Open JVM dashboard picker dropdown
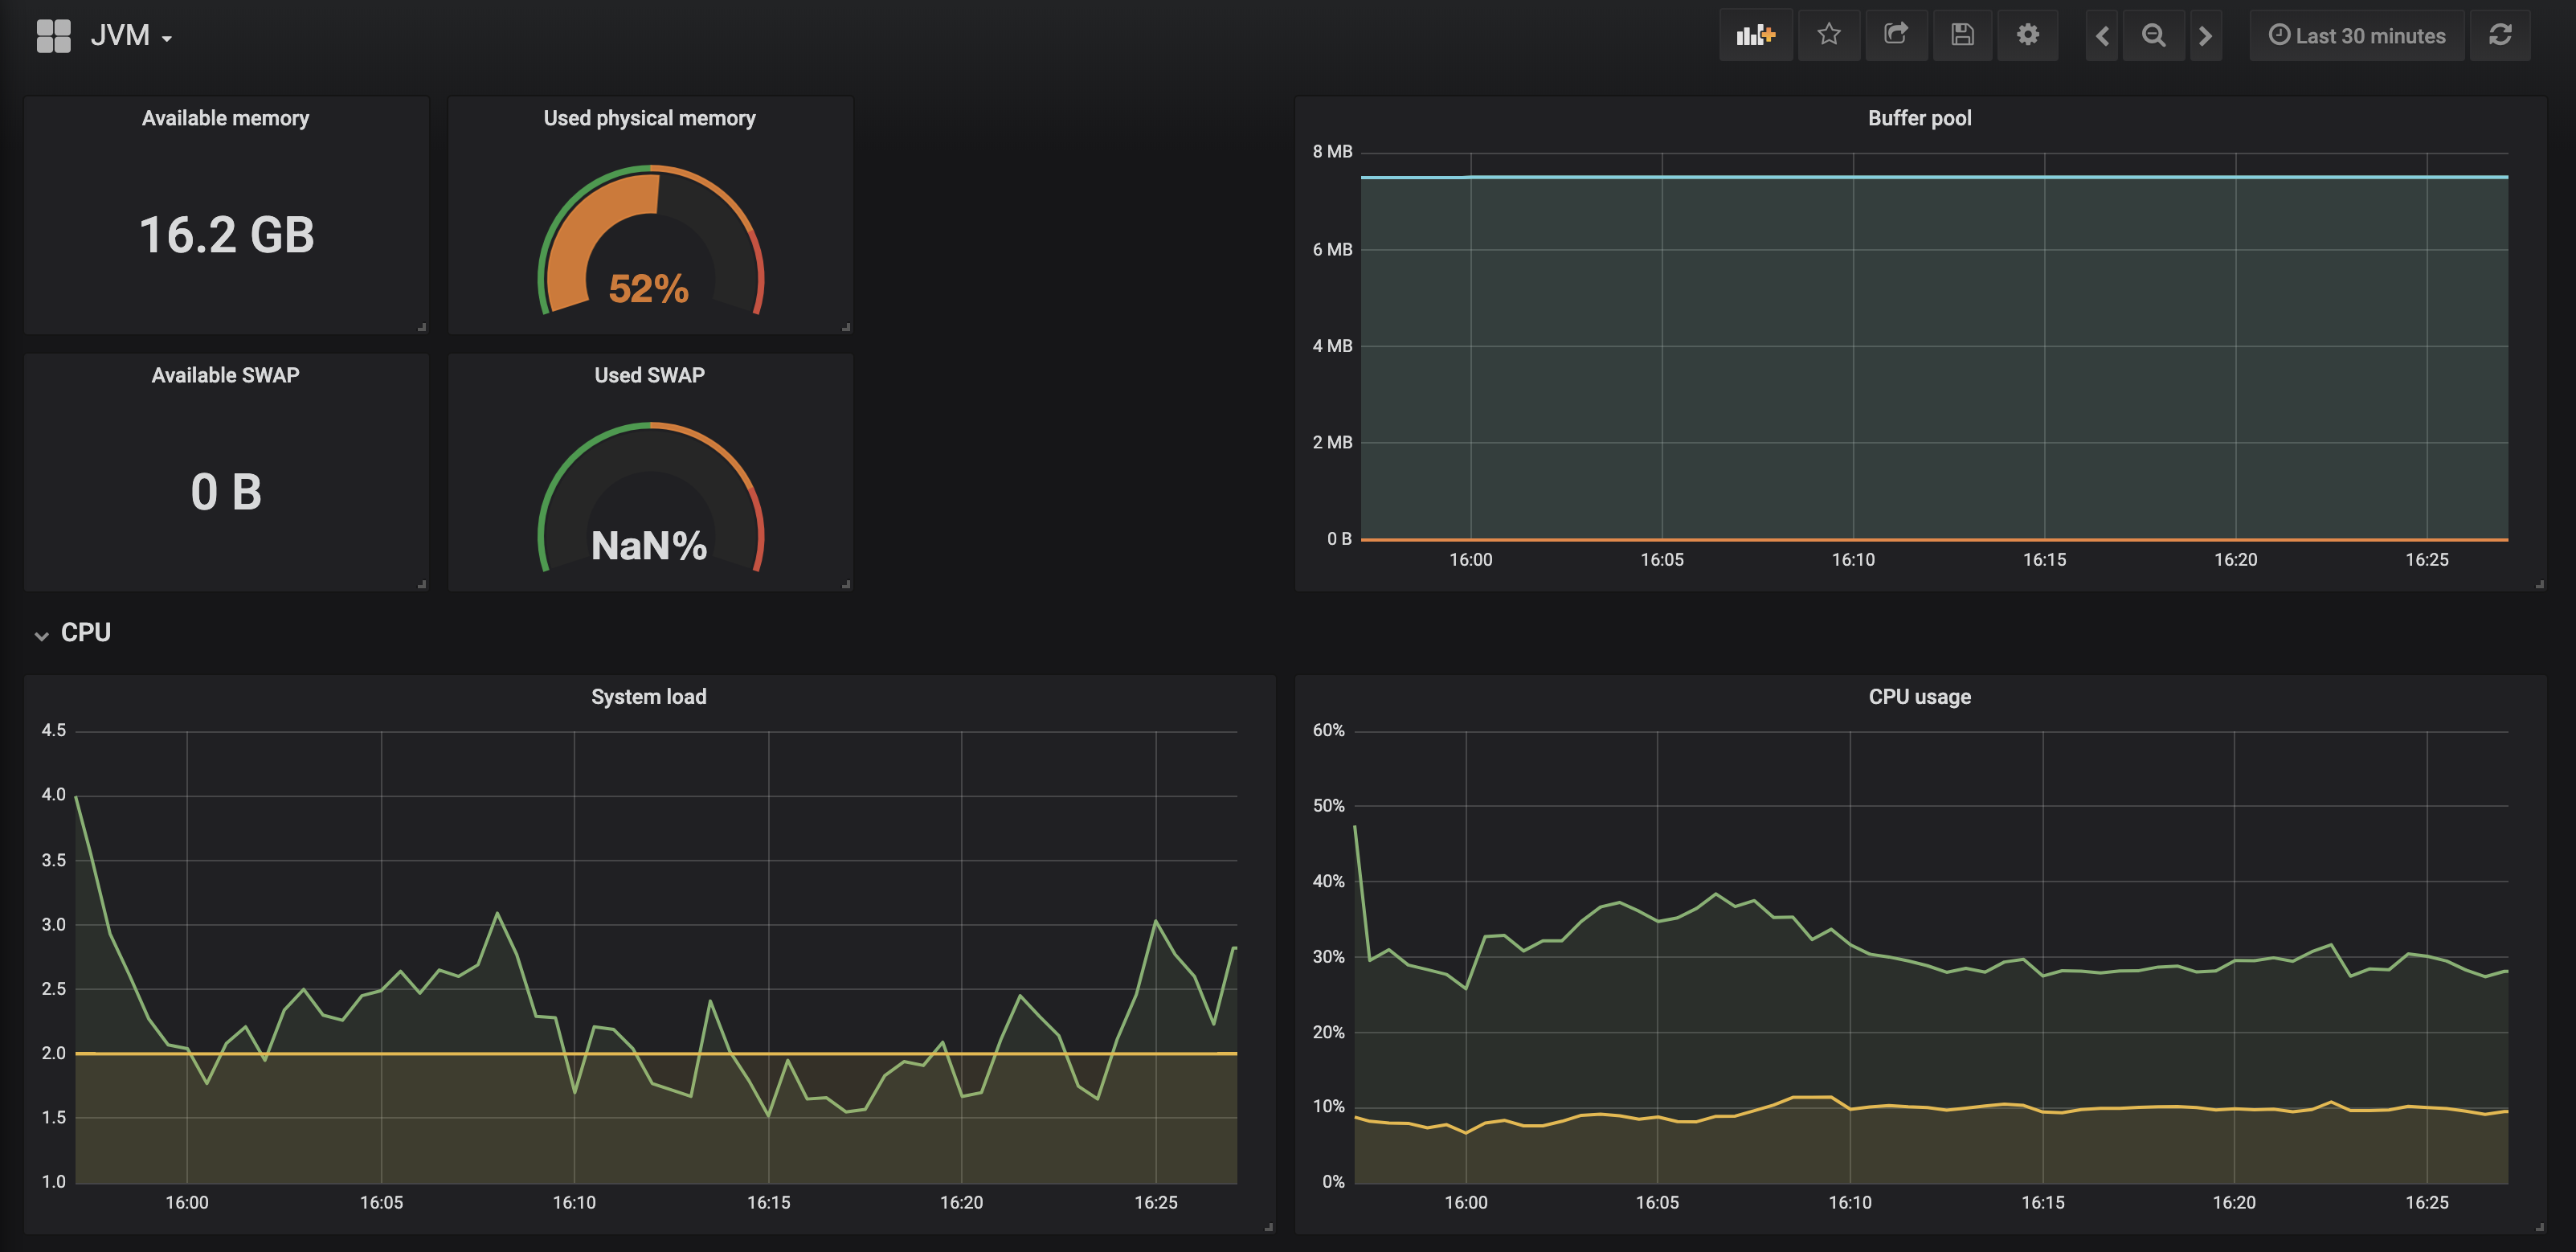The image size is (2576, 1252). click(131, 36)
